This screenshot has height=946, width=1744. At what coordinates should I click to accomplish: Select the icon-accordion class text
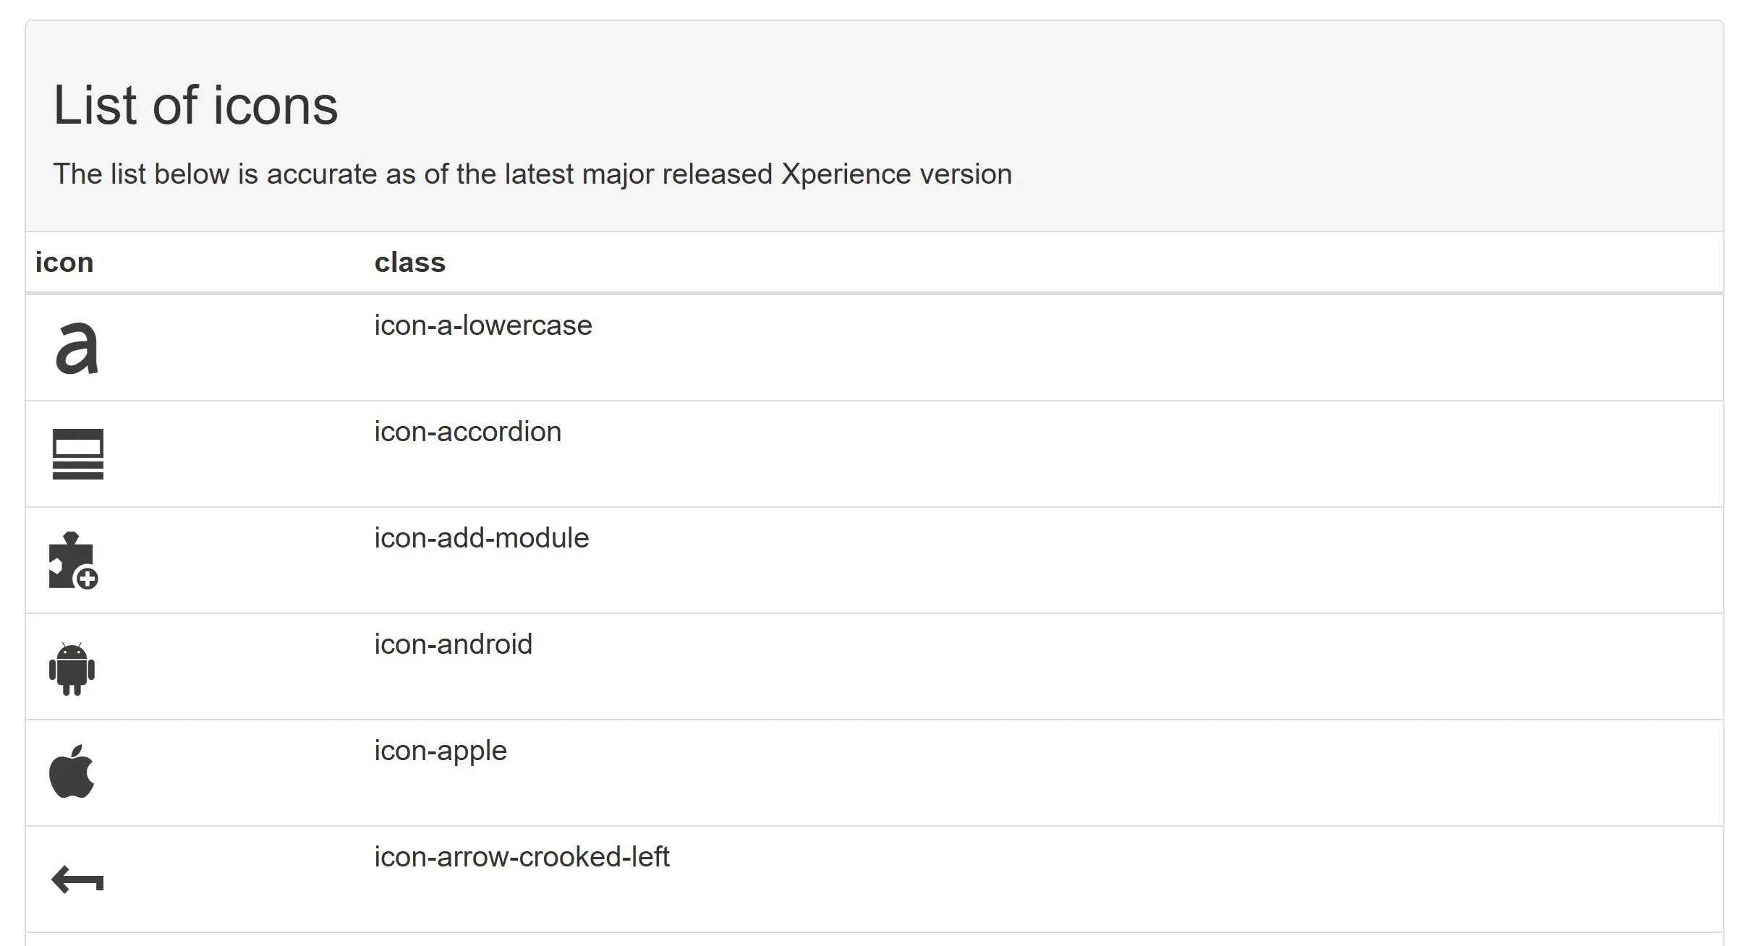[467, 432]
